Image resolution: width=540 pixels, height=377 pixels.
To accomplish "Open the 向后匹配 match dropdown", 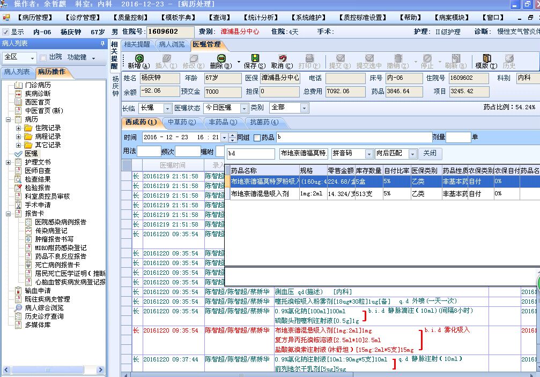I will click(412, 154).
